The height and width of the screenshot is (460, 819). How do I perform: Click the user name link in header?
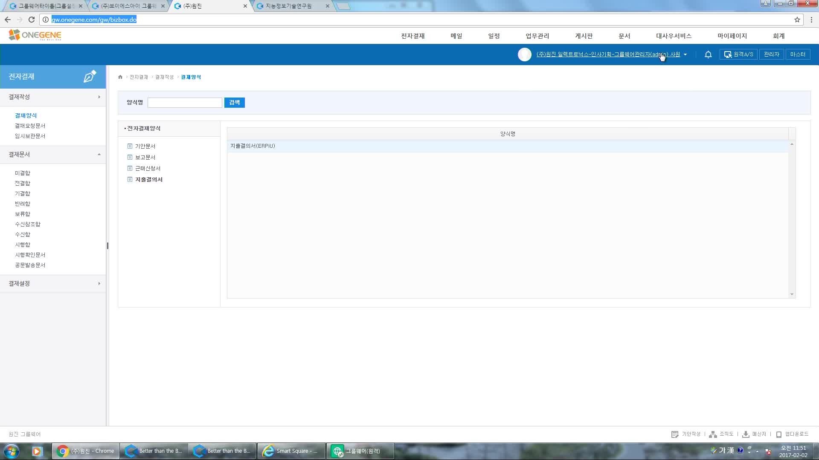pos(608,55)
